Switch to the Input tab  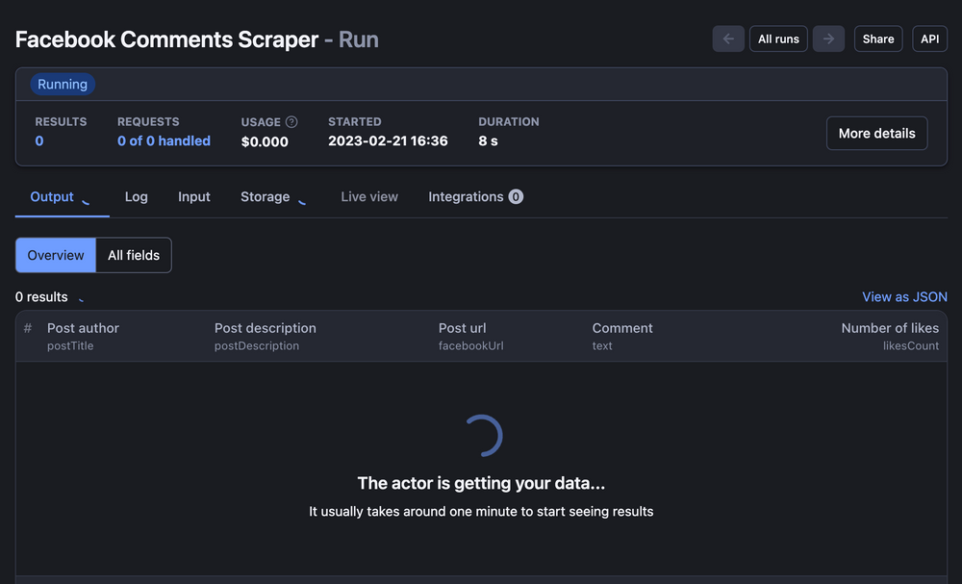pyautogui.click(x=194, y=197)
